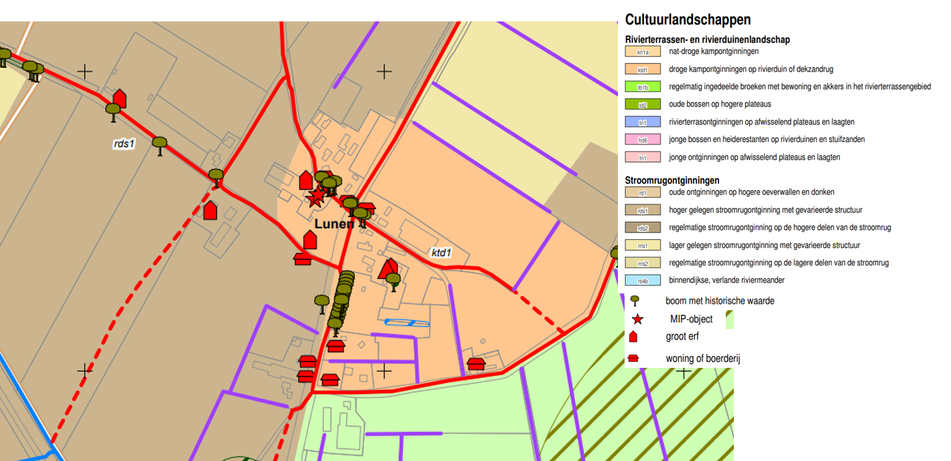Collapse the Cultuurlandschappen legend header
This screenshot has width=951, height=461.
click(688, 19)
